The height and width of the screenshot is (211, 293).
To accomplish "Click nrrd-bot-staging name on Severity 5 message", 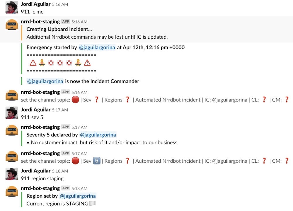I will [40, 127].
